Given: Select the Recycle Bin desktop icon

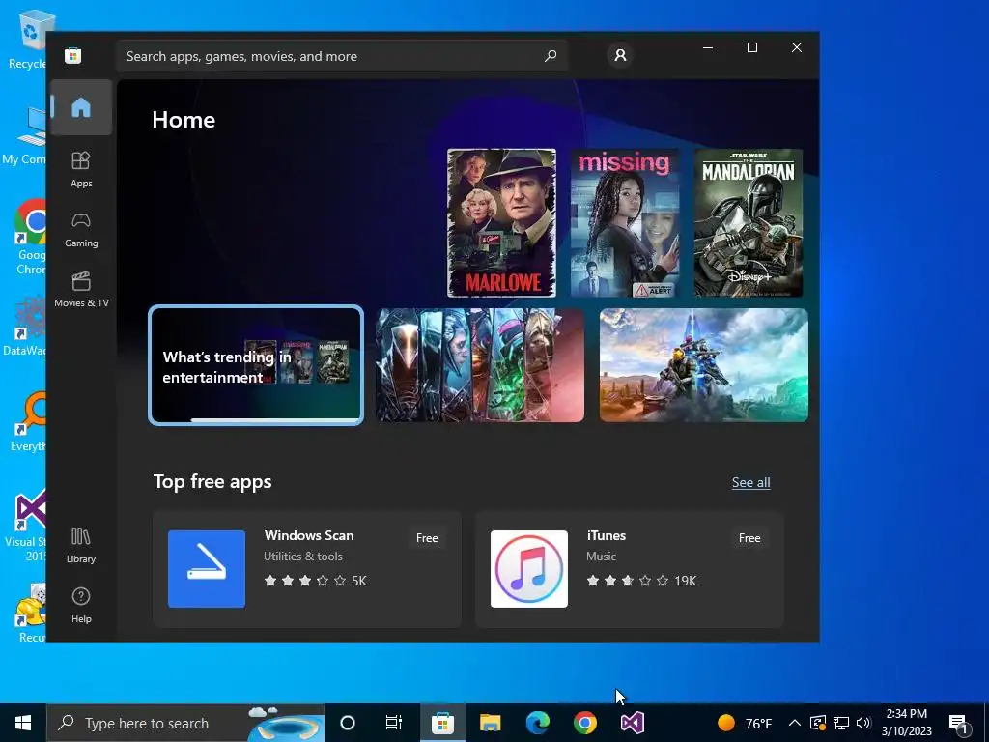Looking at the screenshot, I should (x=29, y=40).
